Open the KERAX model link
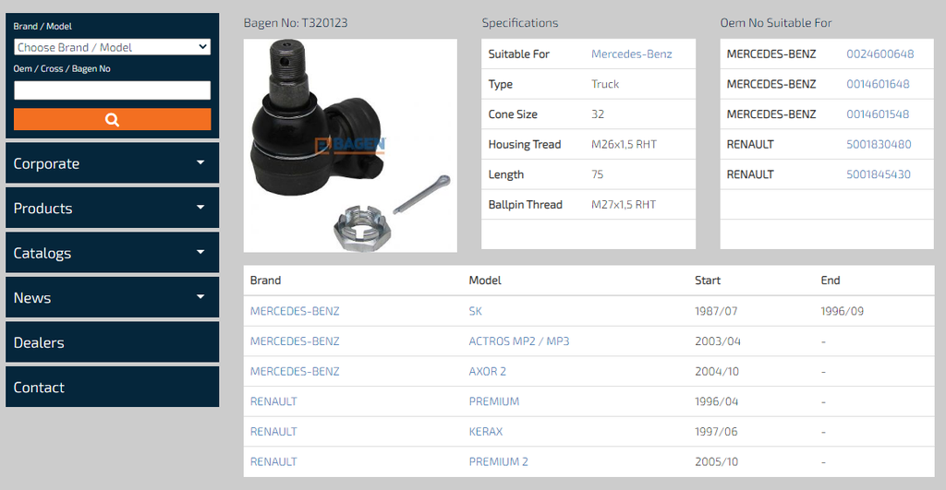This screenshot has width=946, height=490. (x=486, y=432)
